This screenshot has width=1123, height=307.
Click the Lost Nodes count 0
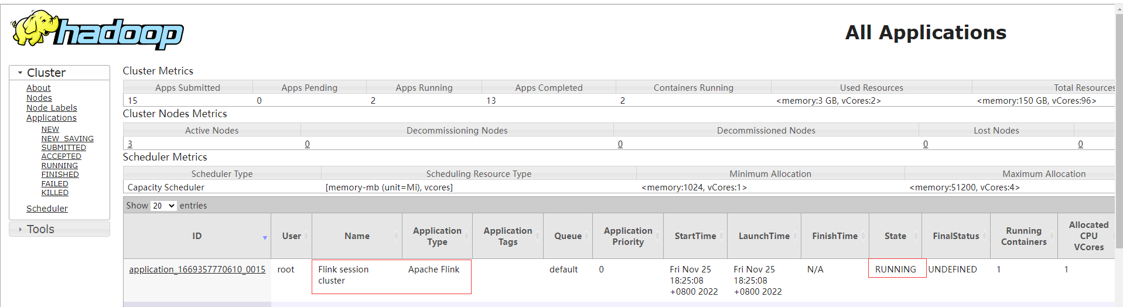[x=925, y=144]
